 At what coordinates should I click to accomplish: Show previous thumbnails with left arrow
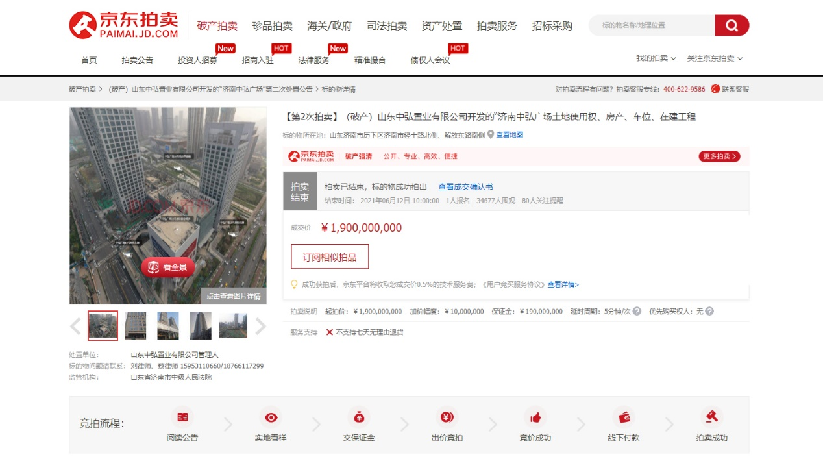[x=76, y=326]
